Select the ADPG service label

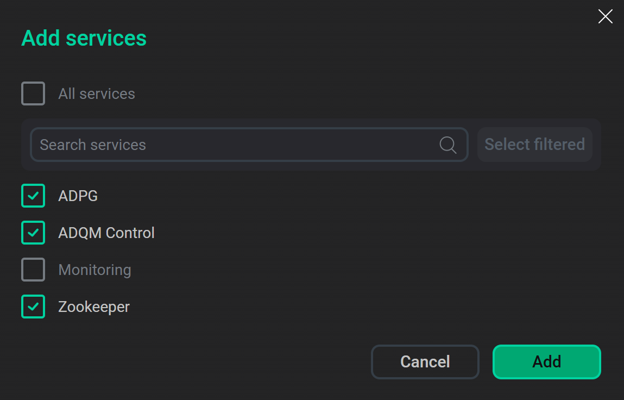point(78,196)
